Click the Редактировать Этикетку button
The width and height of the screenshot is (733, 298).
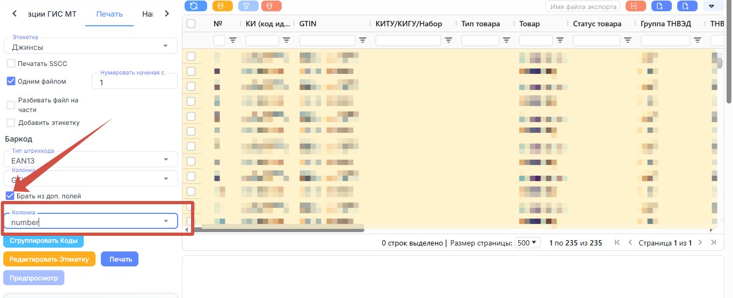point(49,259)
